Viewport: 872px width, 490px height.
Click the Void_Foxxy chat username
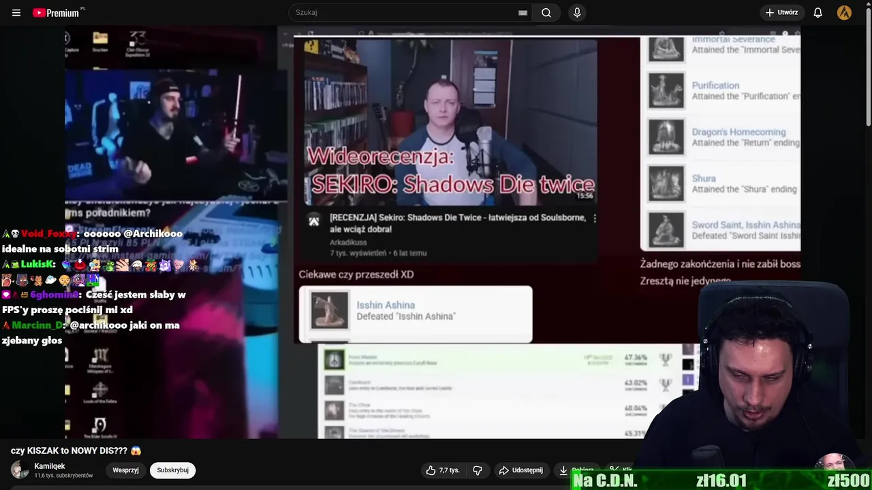tap(48, 233)
